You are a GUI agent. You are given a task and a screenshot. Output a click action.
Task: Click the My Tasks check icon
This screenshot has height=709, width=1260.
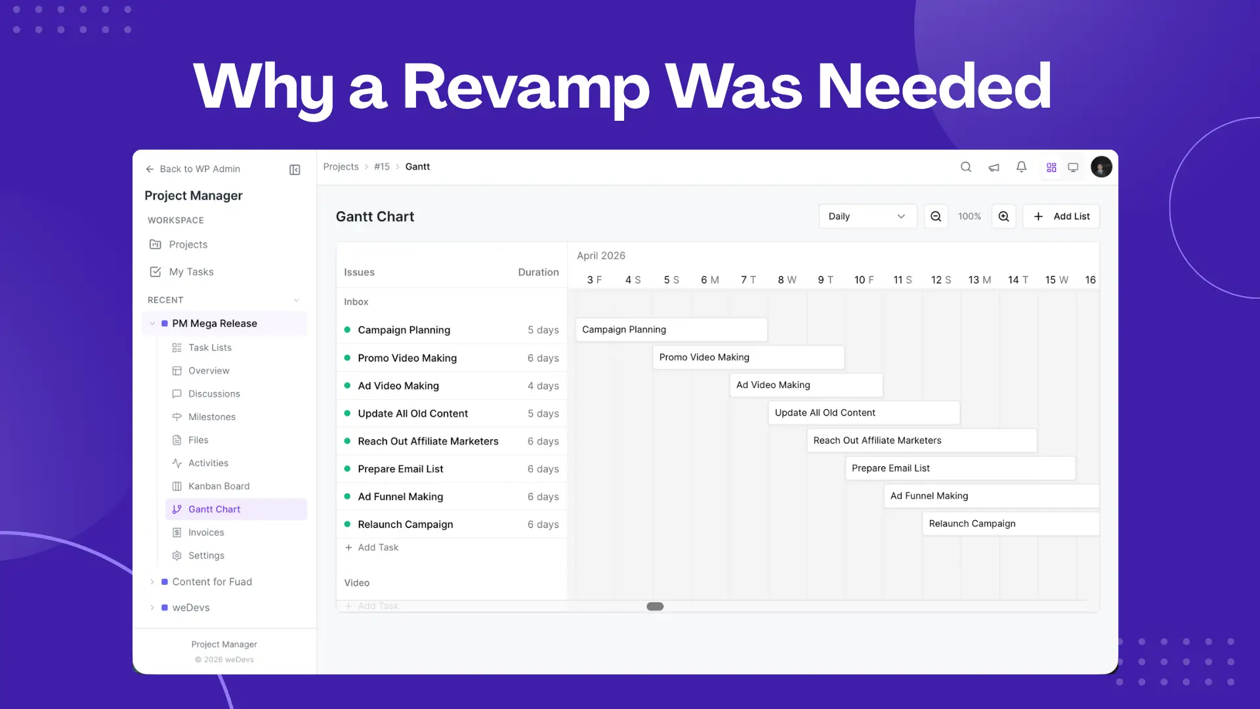[x=156, y=272]
